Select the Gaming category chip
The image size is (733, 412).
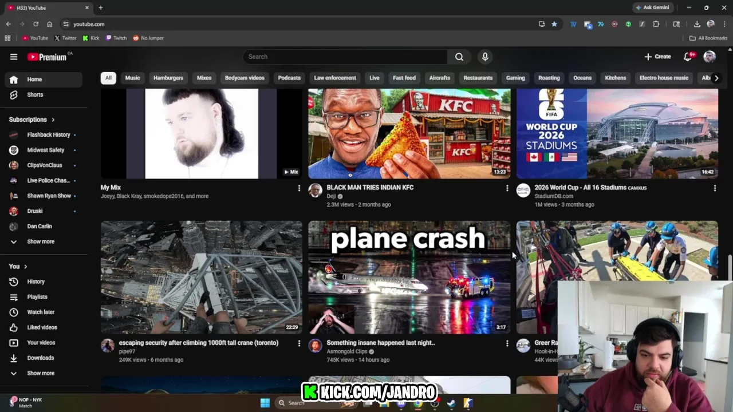pos(515,78)
